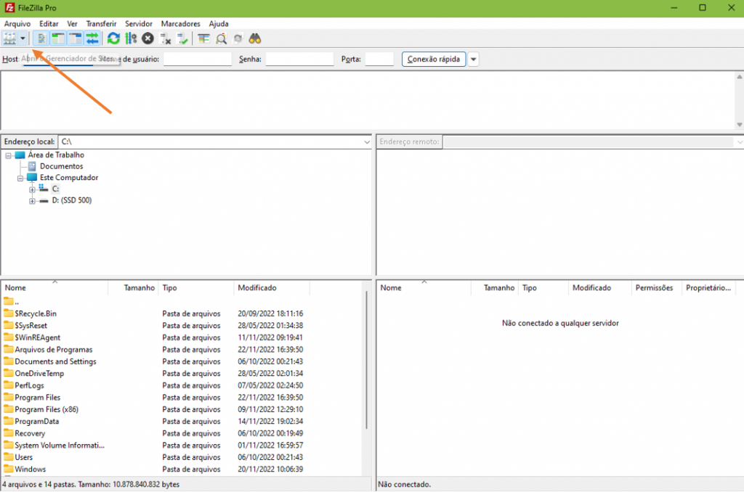Open the Site Manager icon
Image resolution: width=744 pixels, height=492 pixels.
[9, 38]
